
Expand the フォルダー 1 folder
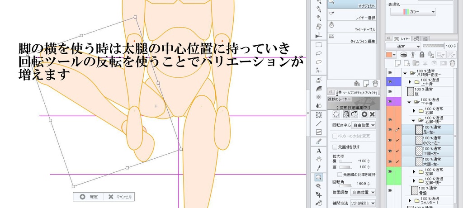click(410, 201)
